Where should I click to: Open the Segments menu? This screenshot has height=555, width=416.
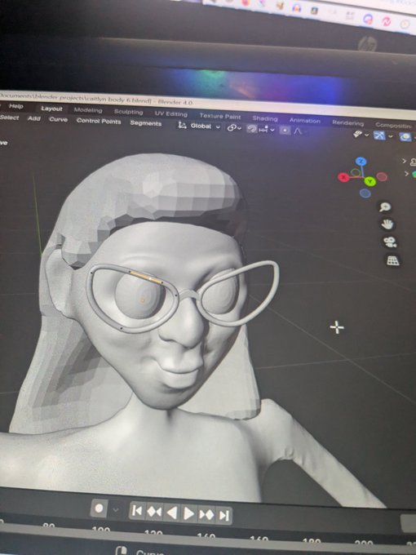point(146,123)
